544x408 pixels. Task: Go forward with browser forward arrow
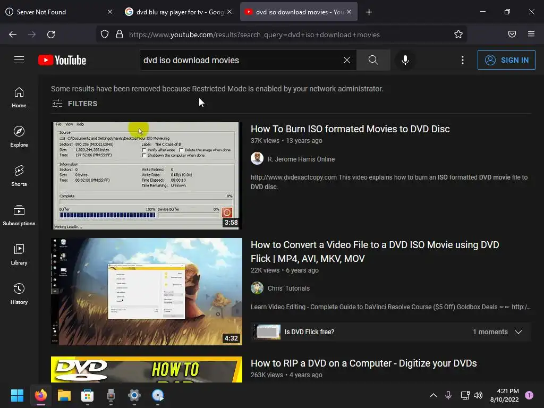[32, 35]
